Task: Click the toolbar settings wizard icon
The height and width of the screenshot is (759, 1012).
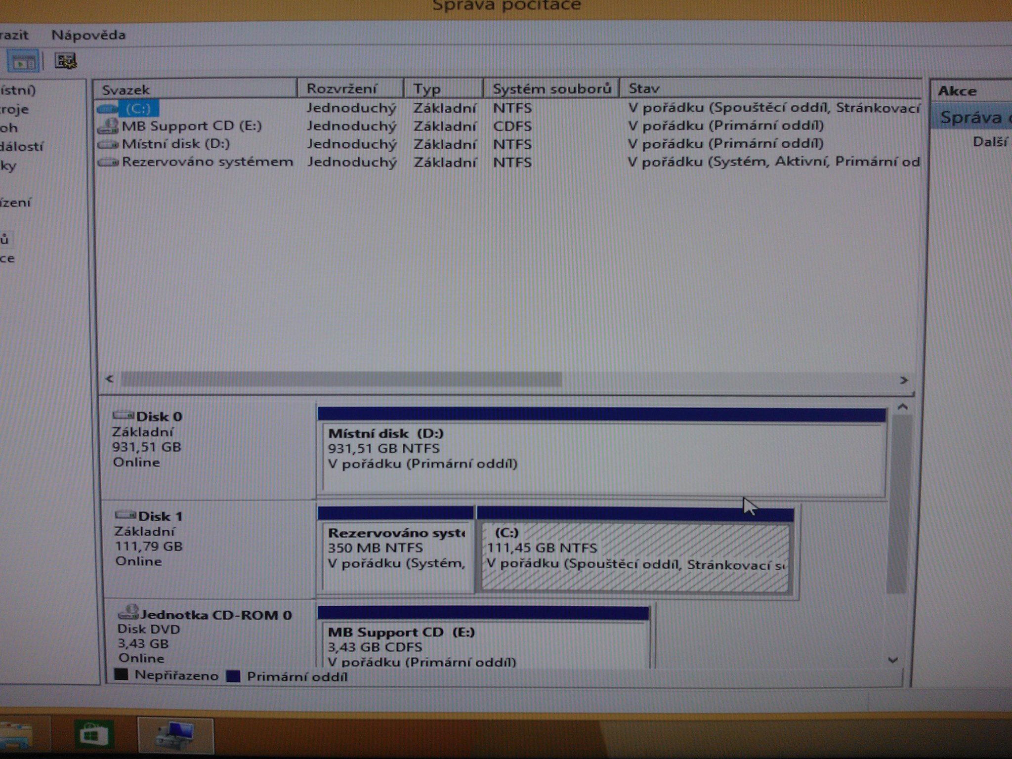Action: [x=65, y=61]
